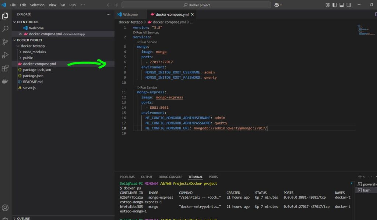Click Run Service above mongo service

(147, 42)
